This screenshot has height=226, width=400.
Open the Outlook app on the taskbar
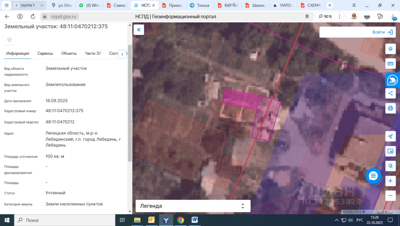pyautogui.click(x=152, y=220)
